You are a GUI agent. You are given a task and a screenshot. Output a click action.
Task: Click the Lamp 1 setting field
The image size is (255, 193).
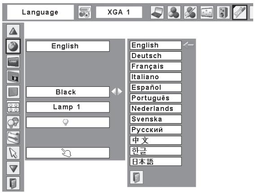[68, 107]
